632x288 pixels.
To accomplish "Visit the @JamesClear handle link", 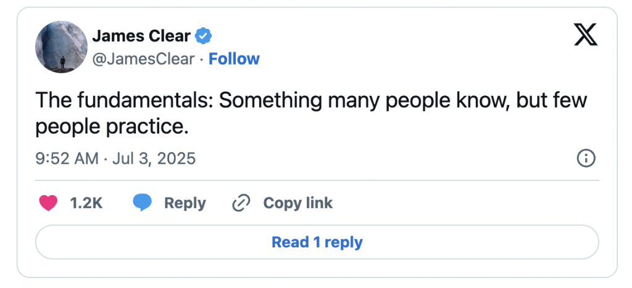I will 143,59.
